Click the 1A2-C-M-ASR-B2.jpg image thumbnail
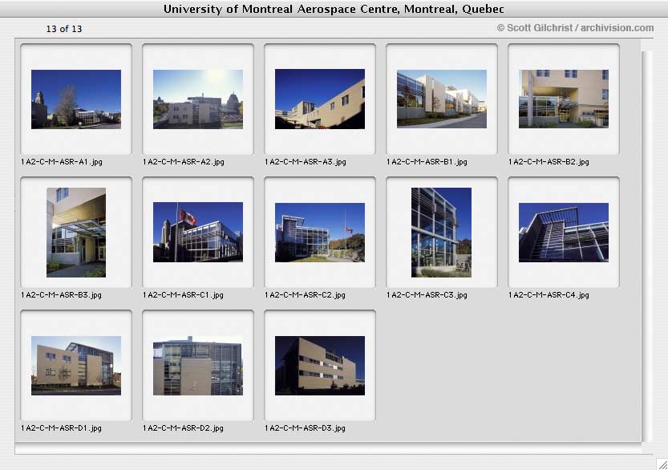 point(563,99)
